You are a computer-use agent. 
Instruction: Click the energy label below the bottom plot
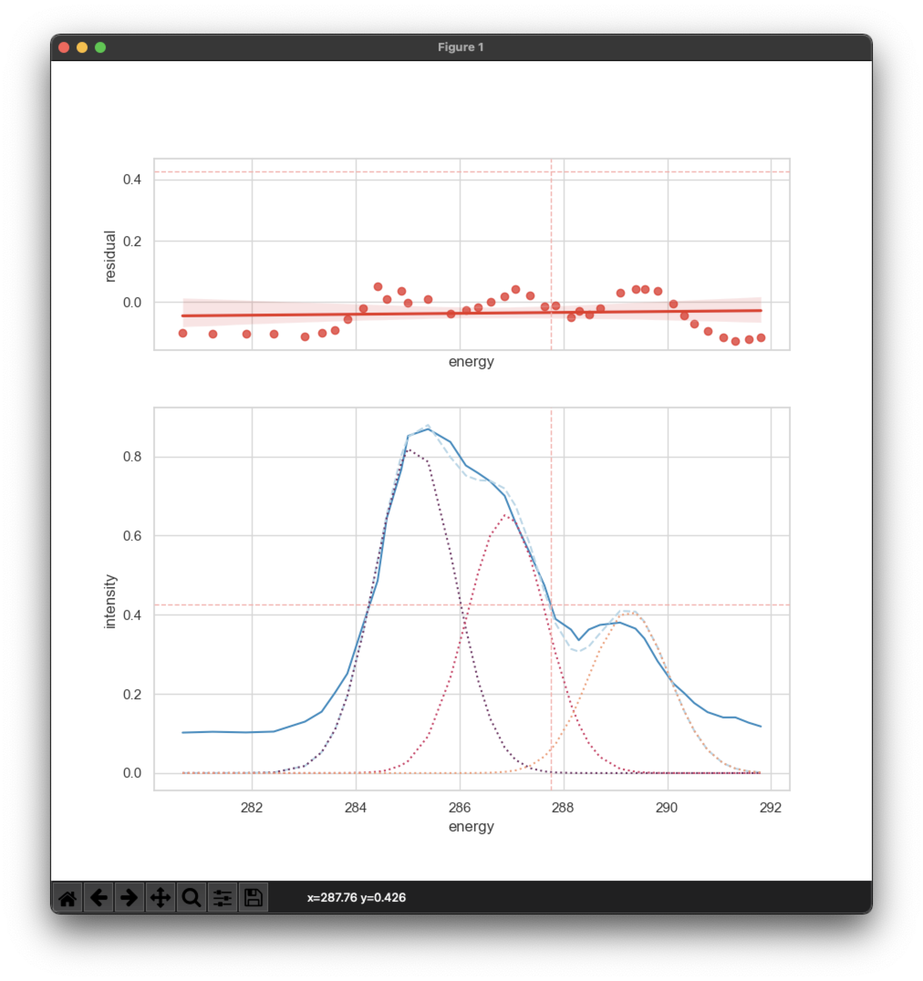(x=471, y=826)
